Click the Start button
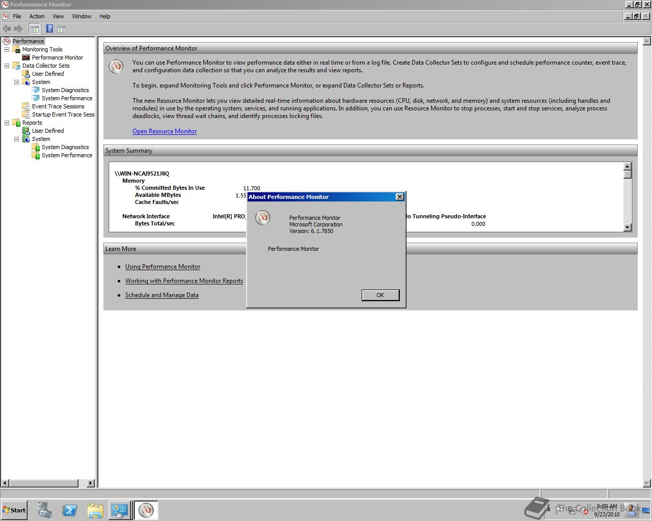The height and width of the screenshot is (521, 652). [14, 510]
